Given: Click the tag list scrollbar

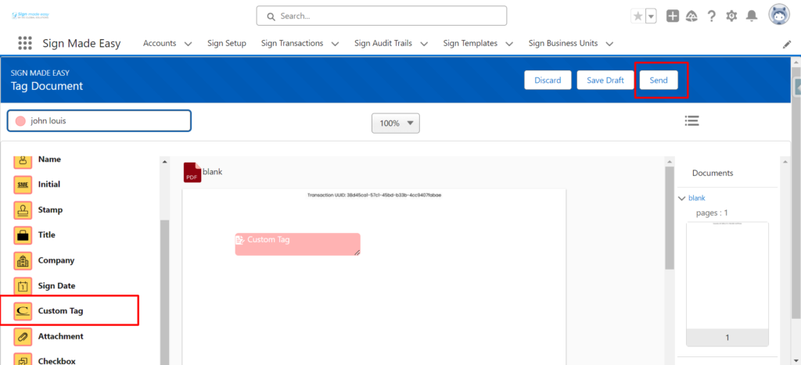Looking at the screenshot, I should point(164,292).
